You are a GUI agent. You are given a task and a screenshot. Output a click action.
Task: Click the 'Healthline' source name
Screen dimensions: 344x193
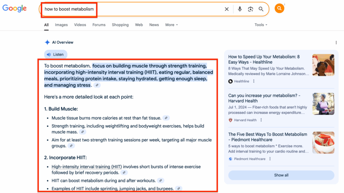242,81
